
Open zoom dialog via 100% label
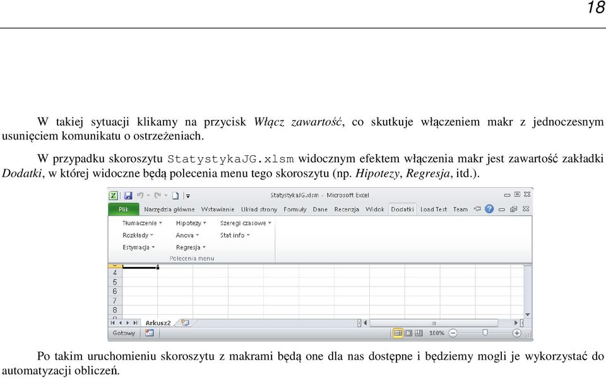(436, 333)
